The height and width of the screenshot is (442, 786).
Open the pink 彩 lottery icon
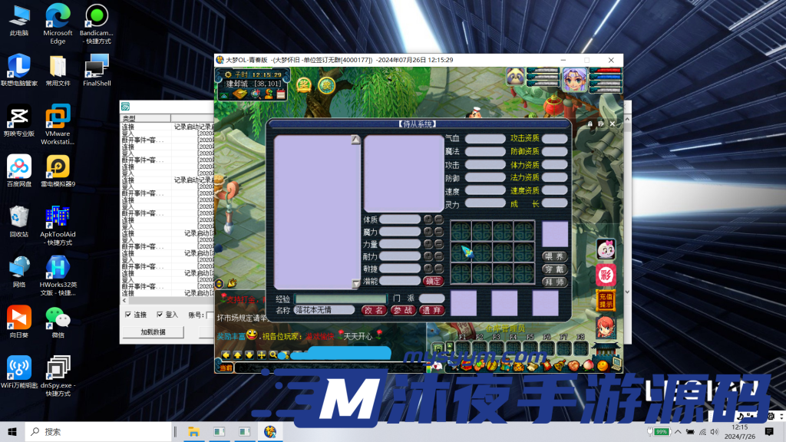click(606, 274)
